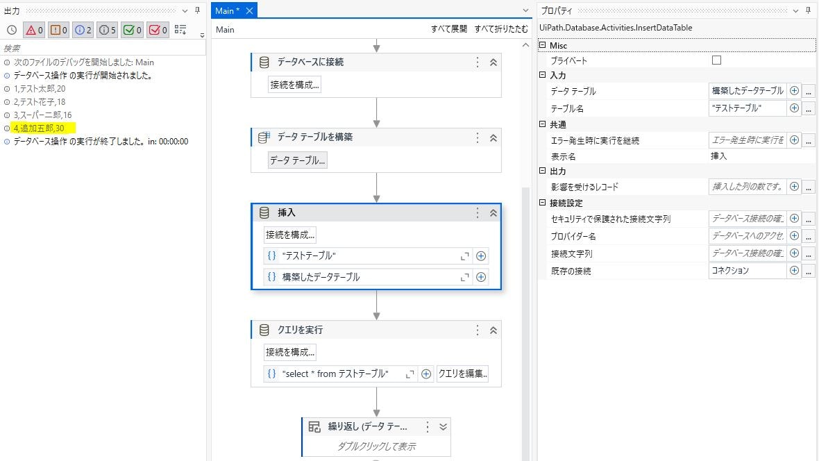Click plus button beside the select query field
Image resolution: width=819 pixels, height=461 pixels.
tap(426, 374)
